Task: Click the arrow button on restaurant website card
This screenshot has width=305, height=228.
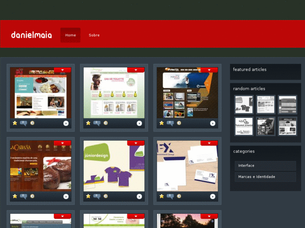Action: click(66, 123)
